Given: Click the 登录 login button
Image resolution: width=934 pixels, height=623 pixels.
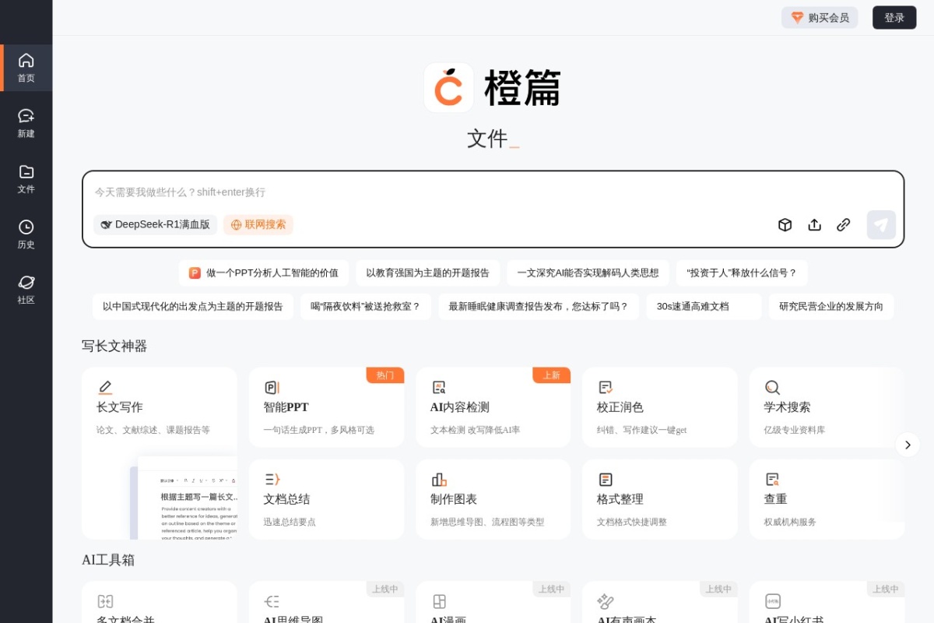Looking at the screenshot, I should coord(894,17).
